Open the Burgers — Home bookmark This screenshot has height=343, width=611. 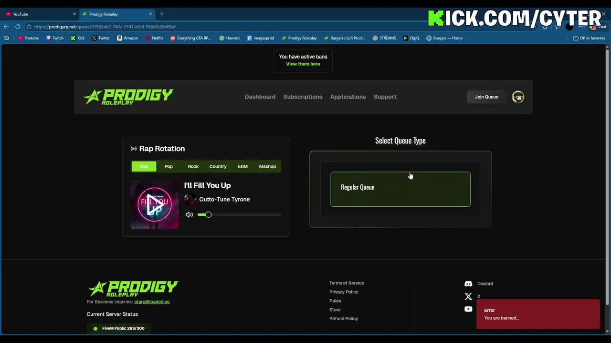pos(444,38)
